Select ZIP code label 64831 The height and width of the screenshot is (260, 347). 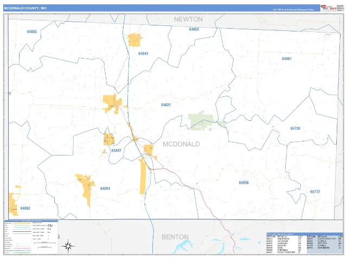coord(166,105)
